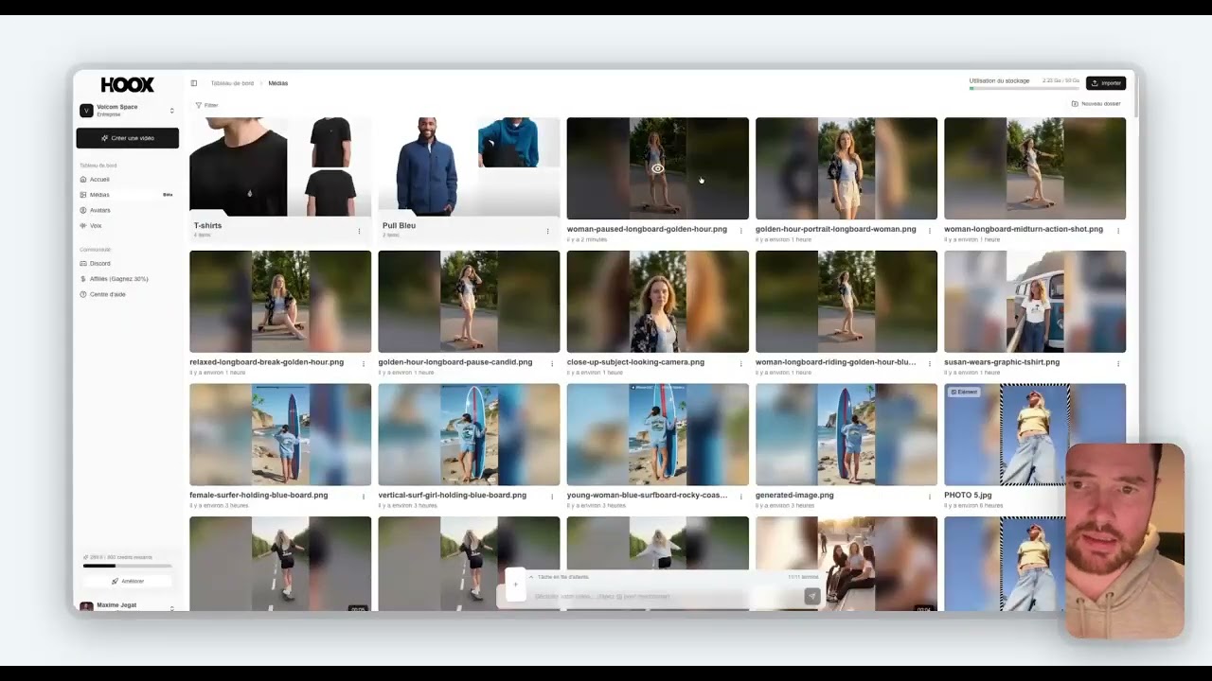
Task: Open Pull Bleu folder options menu
Action: coord(547,231)
